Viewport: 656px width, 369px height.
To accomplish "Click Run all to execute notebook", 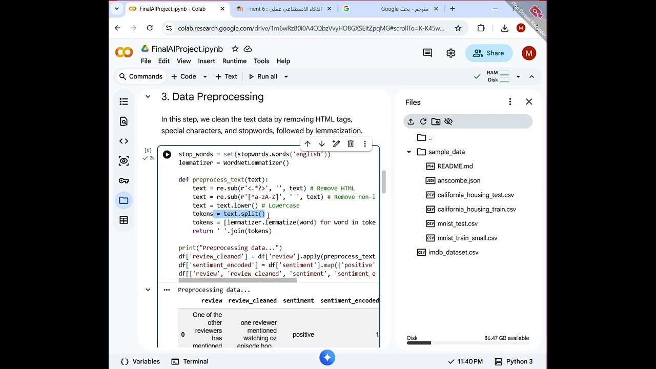I will point(262,76).
